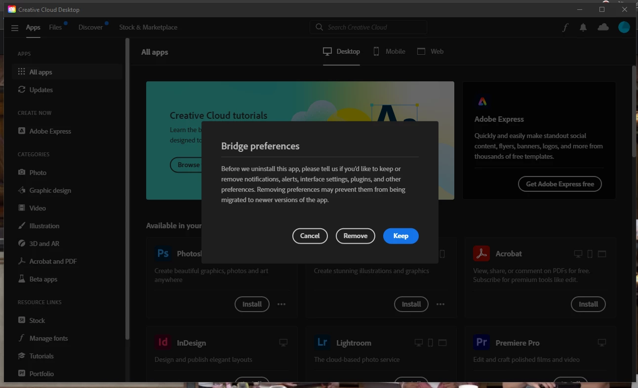Click the Manage fonts icon

(x=21, y=338)
